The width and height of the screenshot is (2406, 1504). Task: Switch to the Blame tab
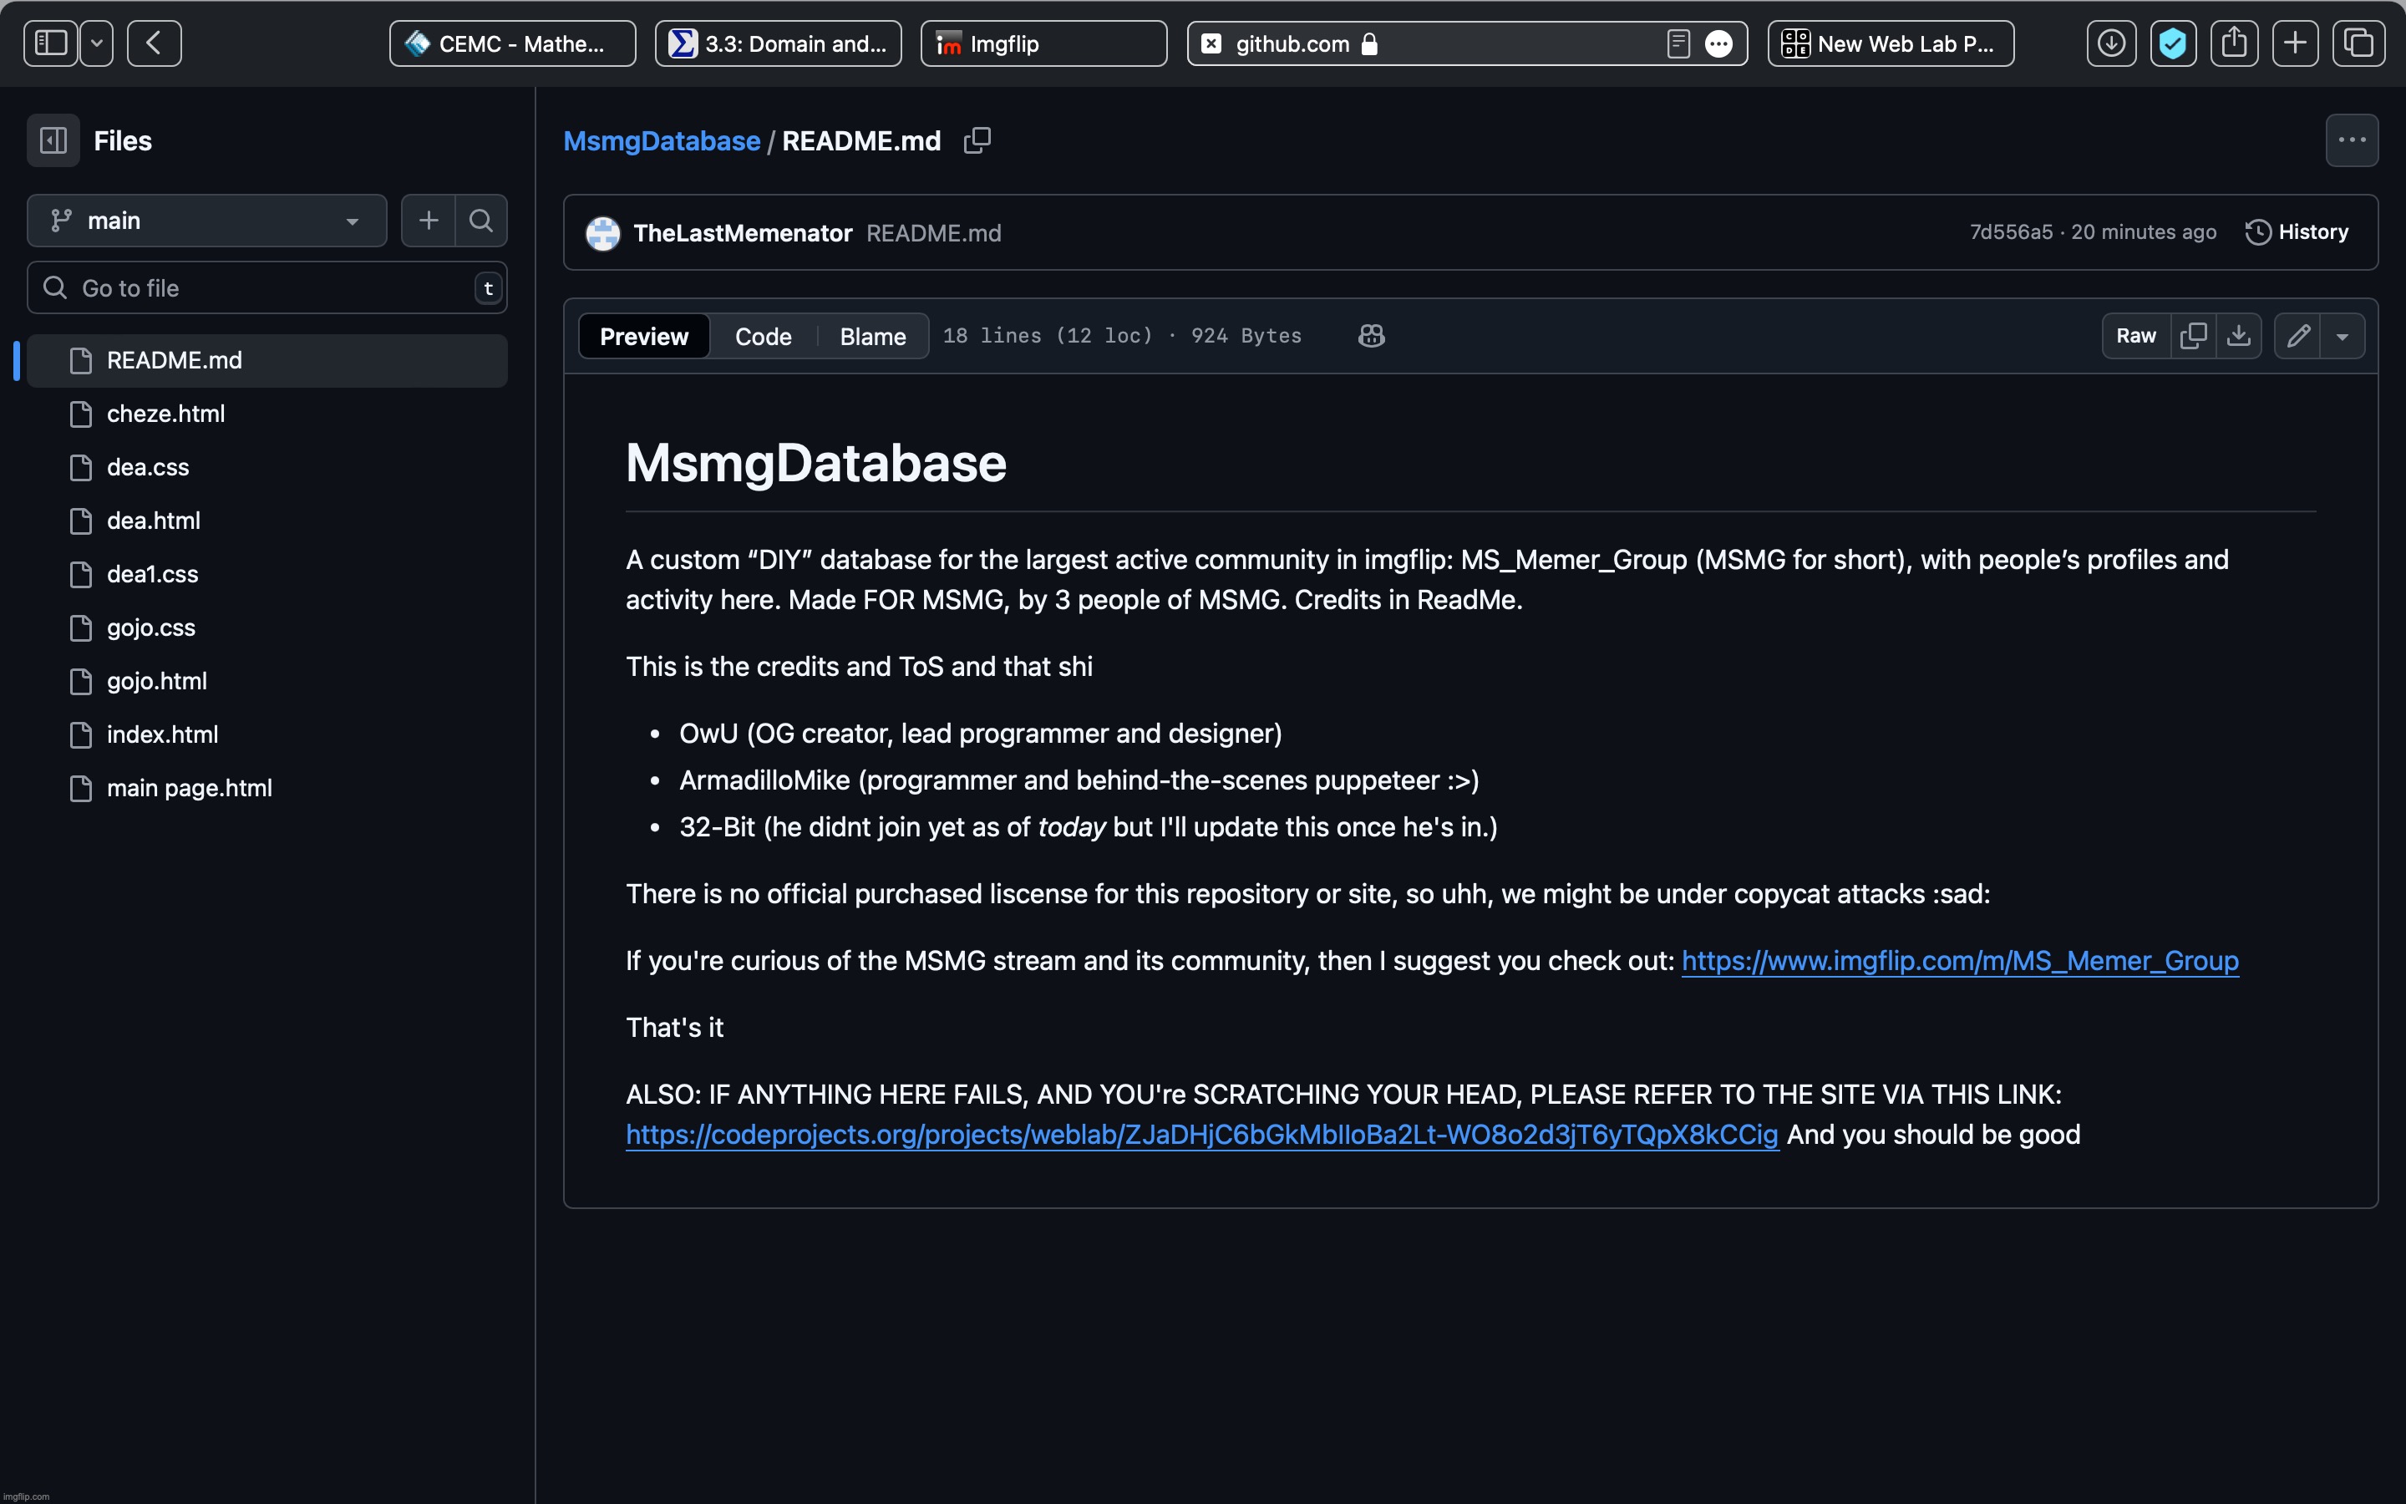(x=872, y=336)
